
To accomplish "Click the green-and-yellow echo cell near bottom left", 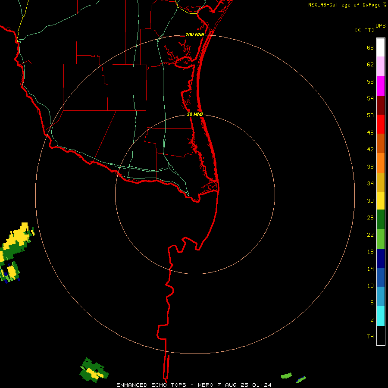I will [x=94, y=370].
